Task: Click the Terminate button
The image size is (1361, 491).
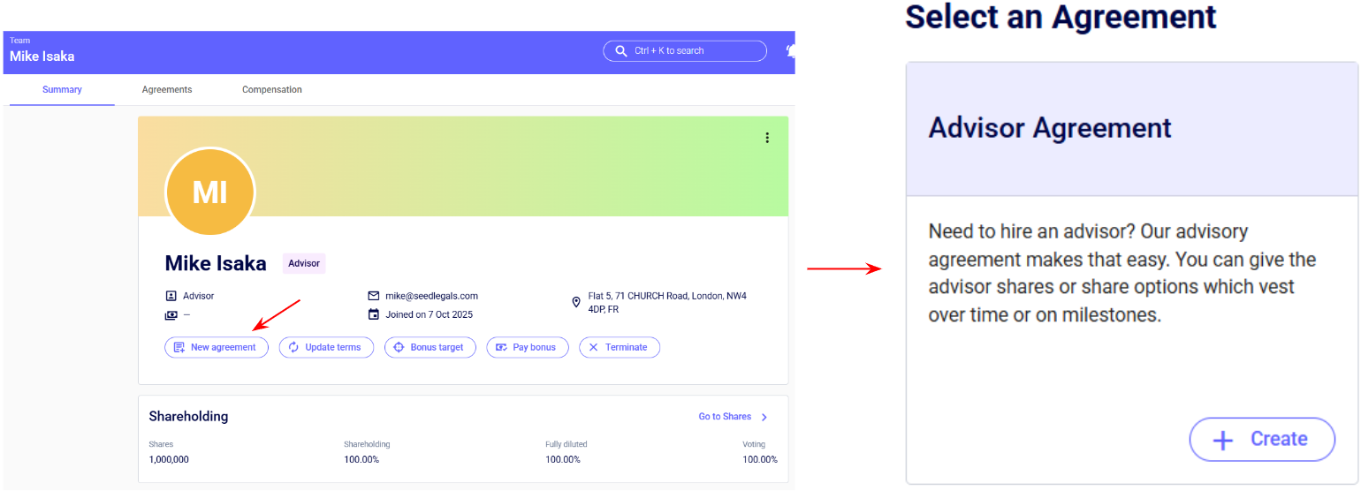Action: [x=619, y=348]
